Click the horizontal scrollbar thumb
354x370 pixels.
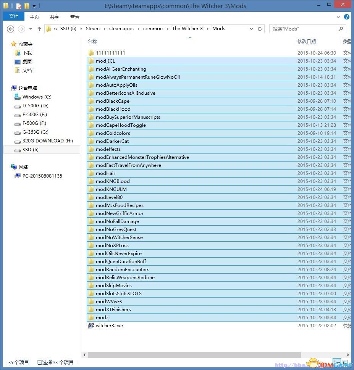194,355
